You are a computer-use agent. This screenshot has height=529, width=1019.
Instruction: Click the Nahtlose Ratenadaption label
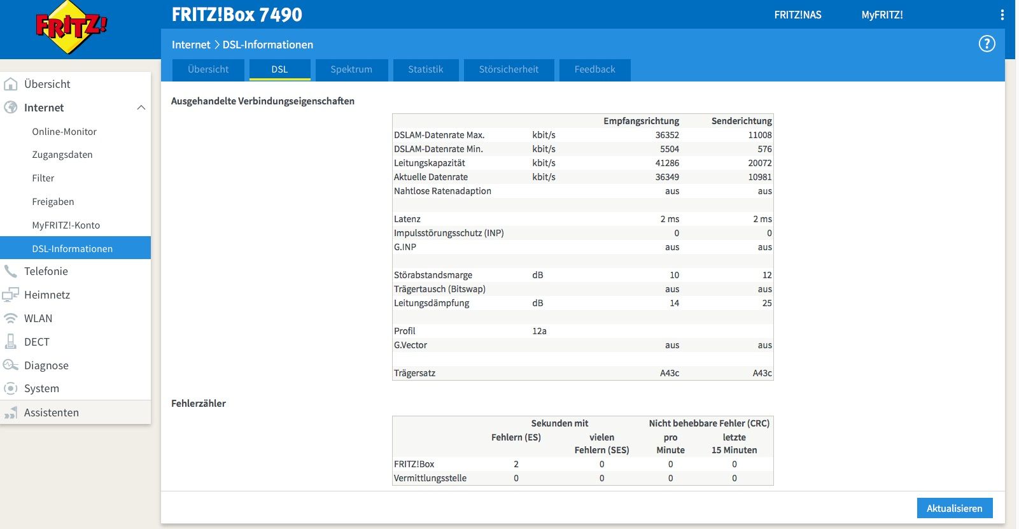click(x=442, y=191)
